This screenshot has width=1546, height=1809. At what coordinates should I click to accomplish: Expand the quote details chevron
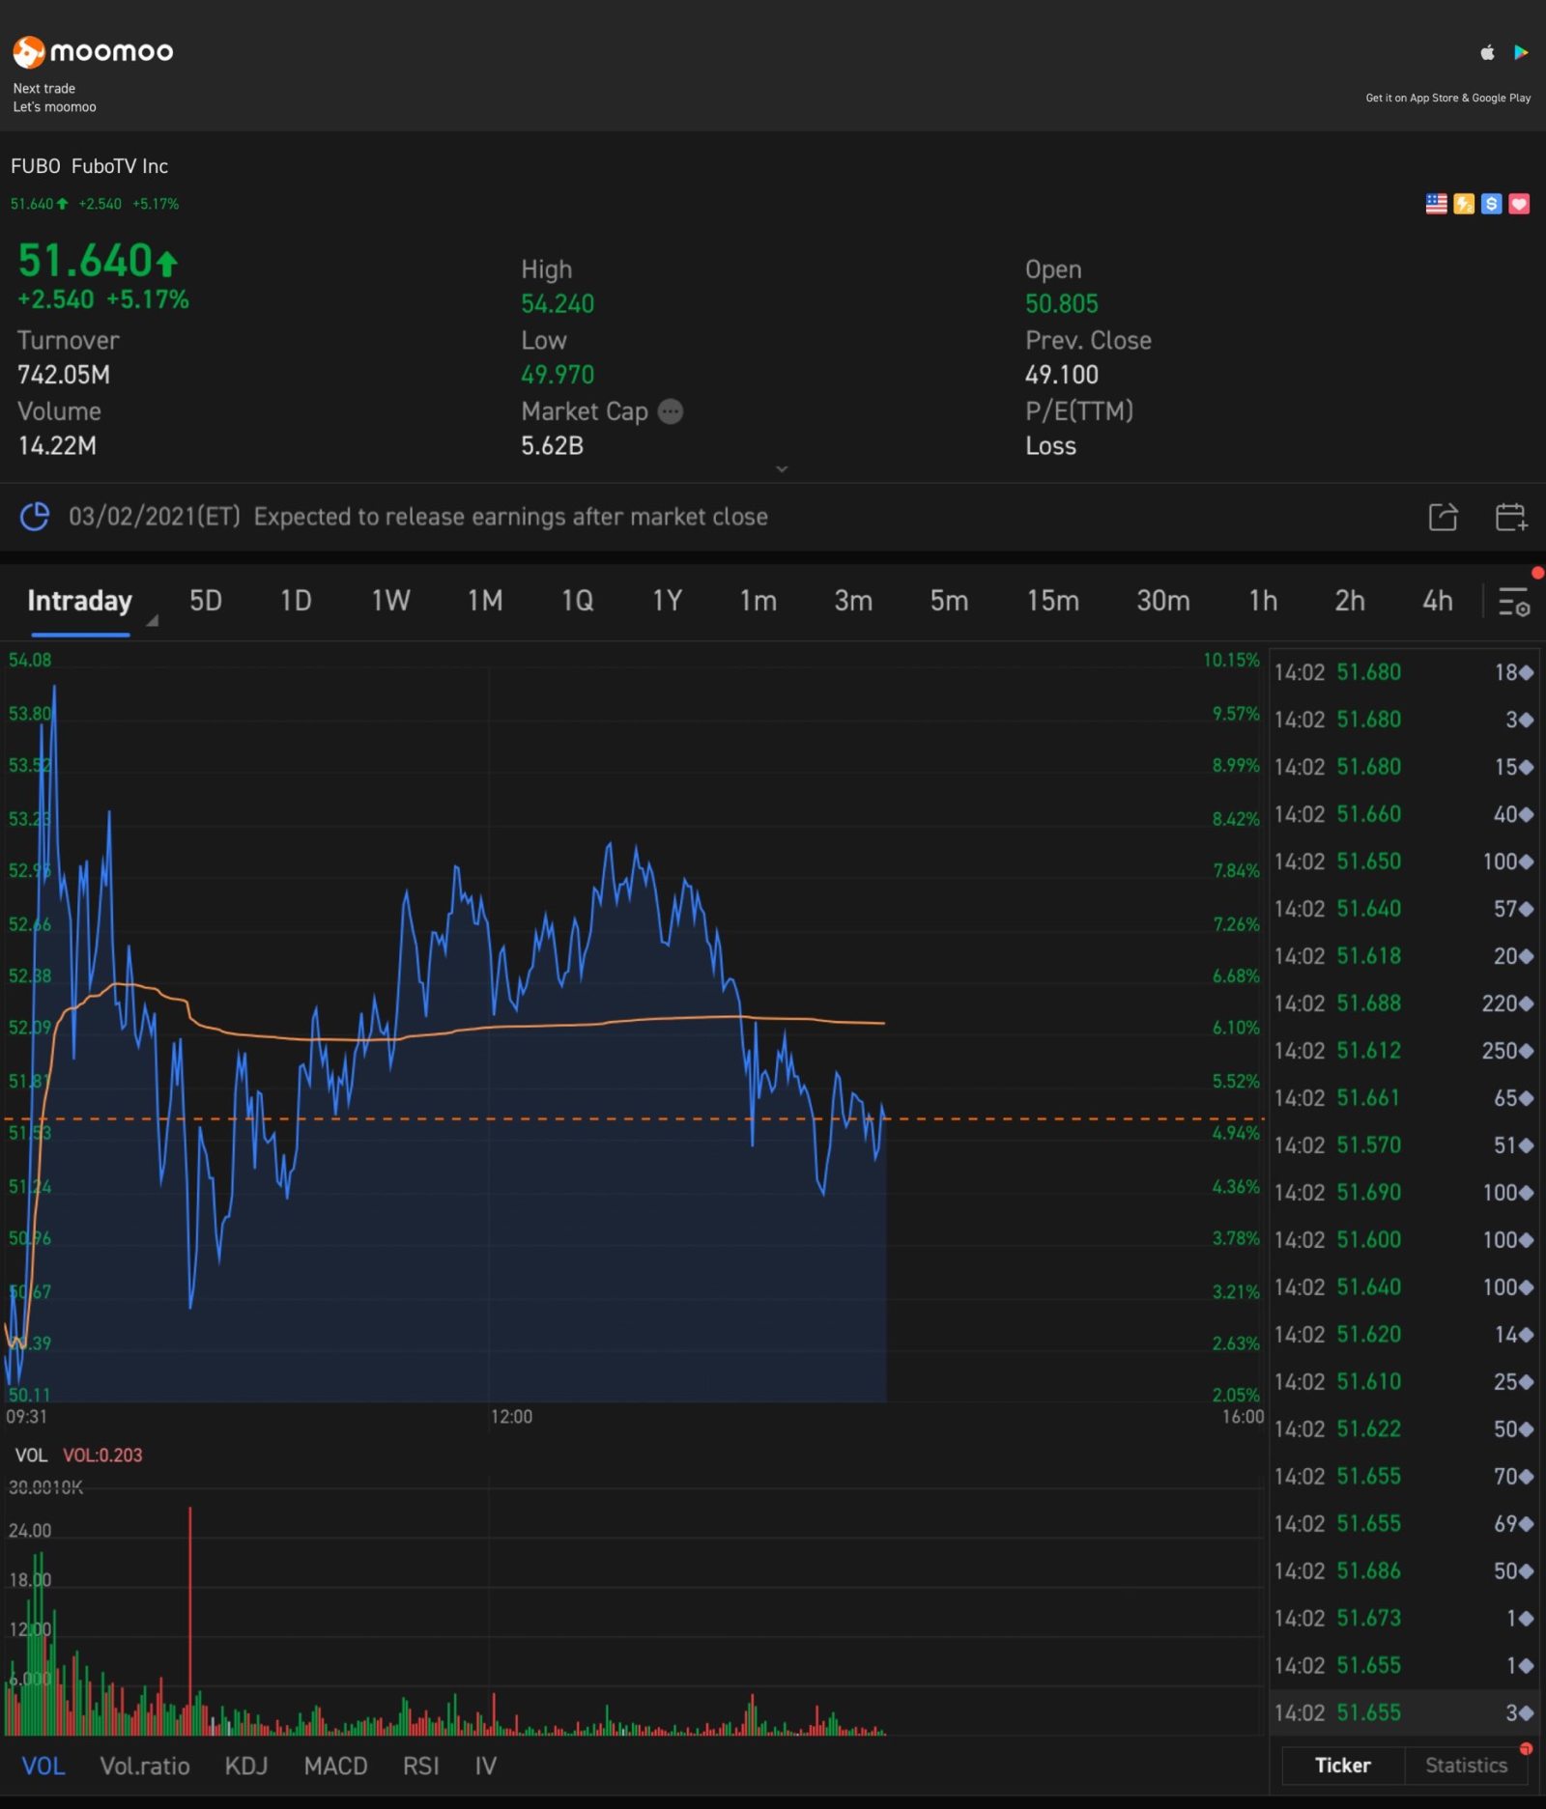pyautogui.click(x=782, y=468)
